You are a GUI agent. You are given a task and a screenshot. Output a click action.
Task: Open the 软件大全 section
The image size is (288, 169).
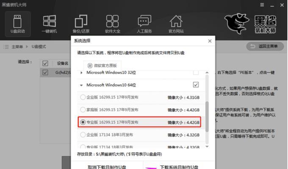point(113,24)
